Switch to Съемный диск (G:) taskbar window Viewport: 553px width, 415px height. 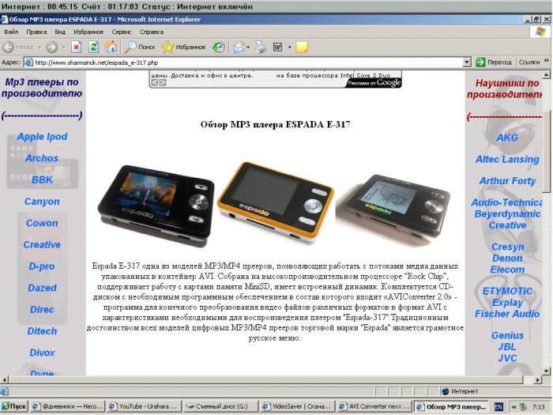tap(220, 406)
